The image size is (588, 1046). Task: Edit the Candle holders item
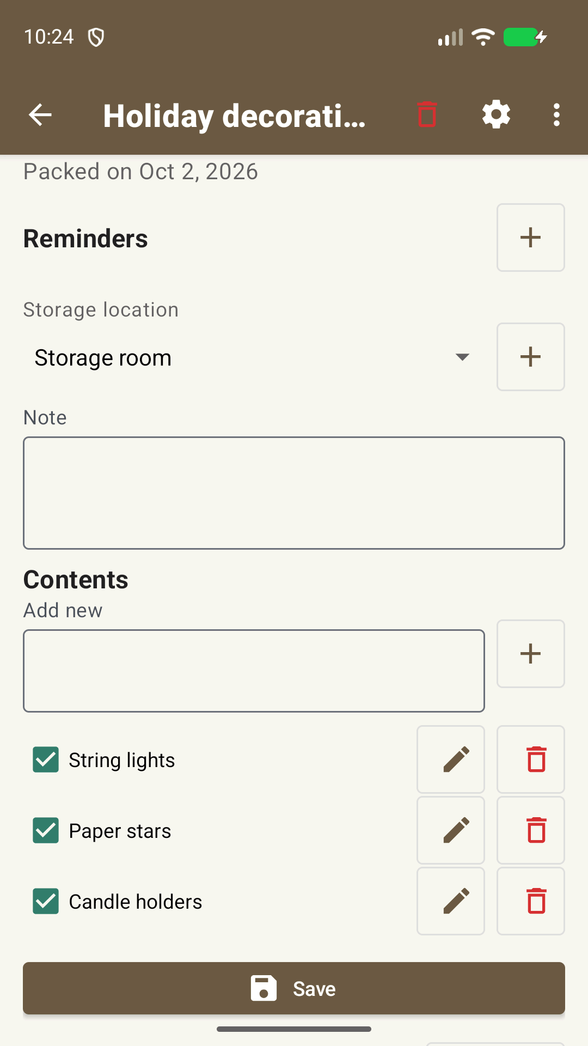tap(451, 901)
